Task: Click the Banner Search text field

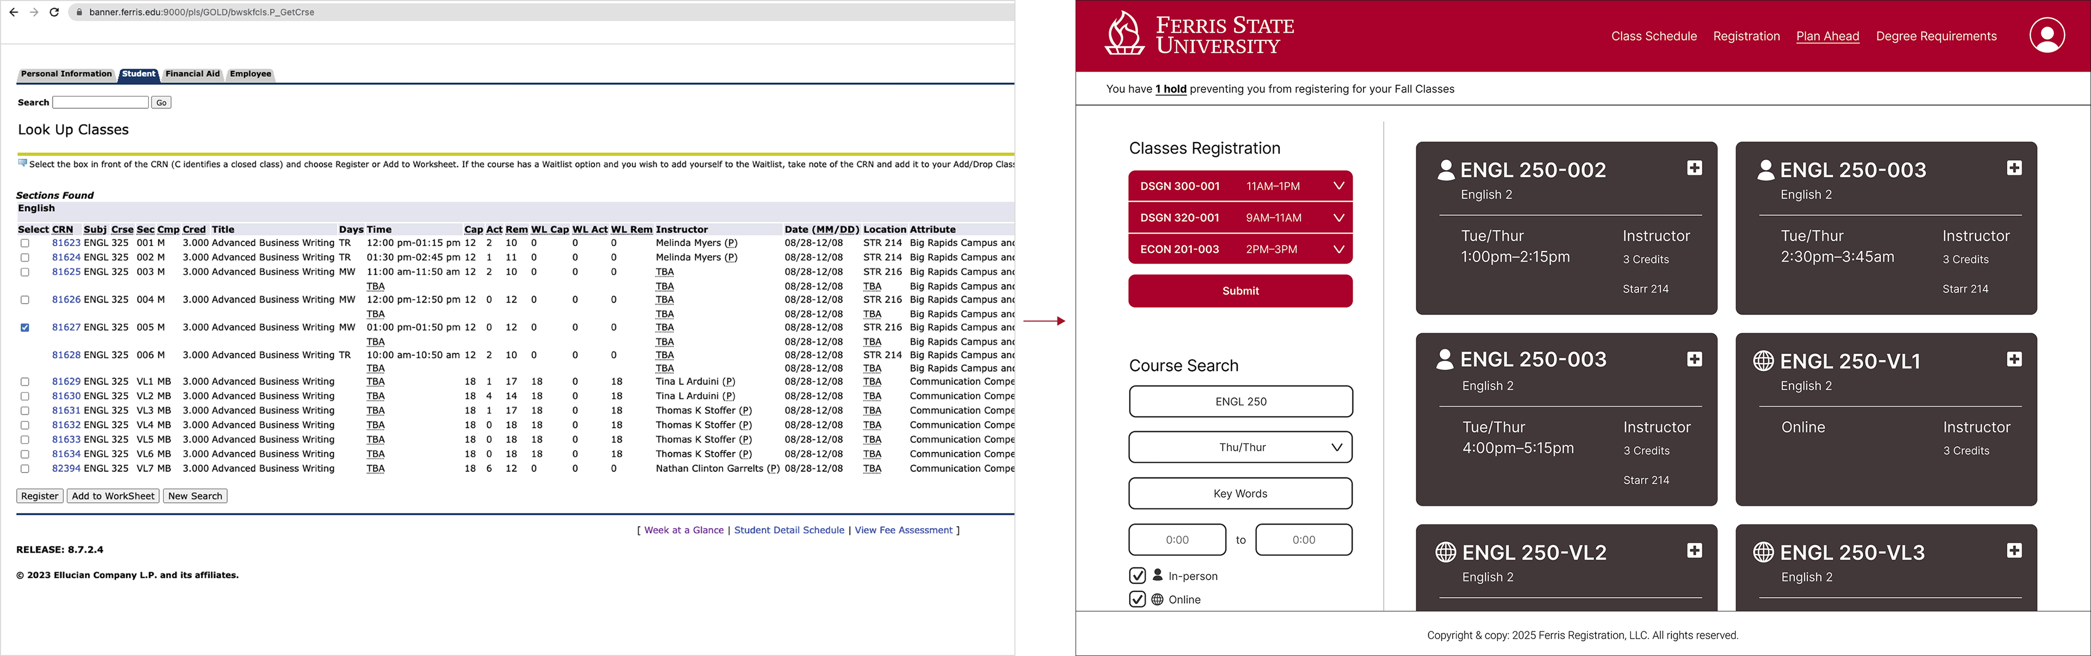Action: tap(101, 102)
